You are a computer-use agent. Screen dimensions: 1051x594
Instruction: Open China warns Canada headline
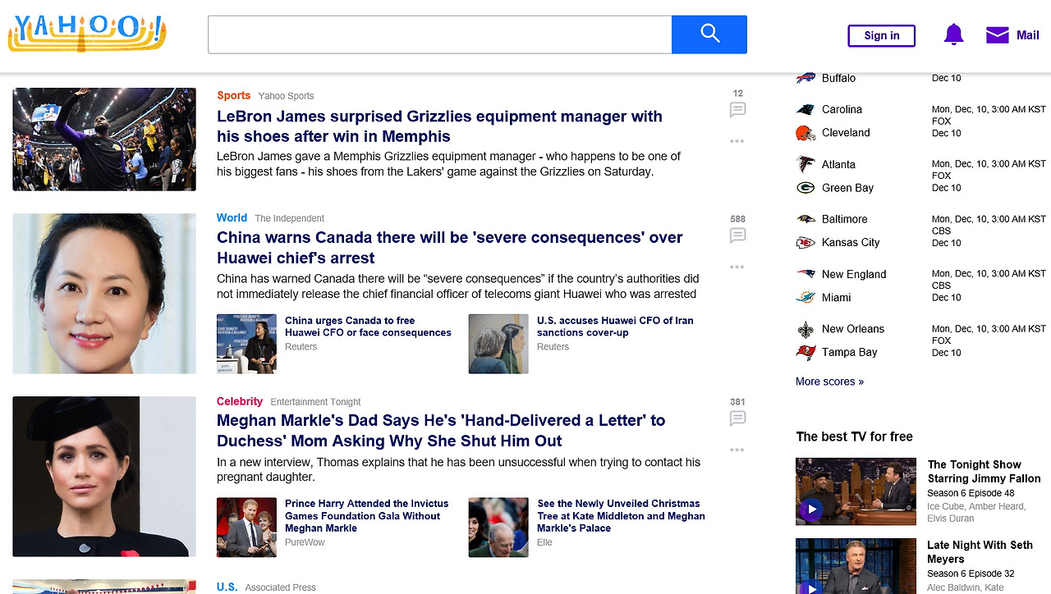pos(450,248)
